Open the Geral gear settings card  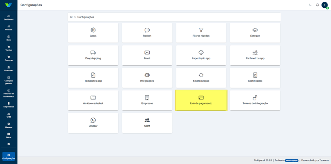point(93,33)
